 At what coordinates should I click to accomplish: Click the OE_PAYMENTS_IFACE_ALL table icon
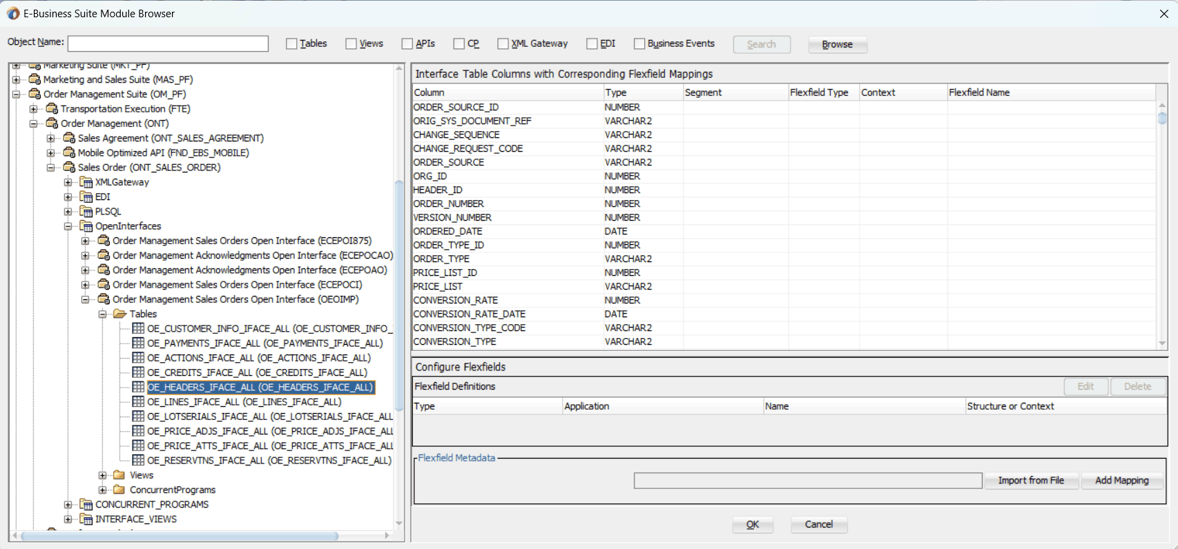[x=138, y=343]
